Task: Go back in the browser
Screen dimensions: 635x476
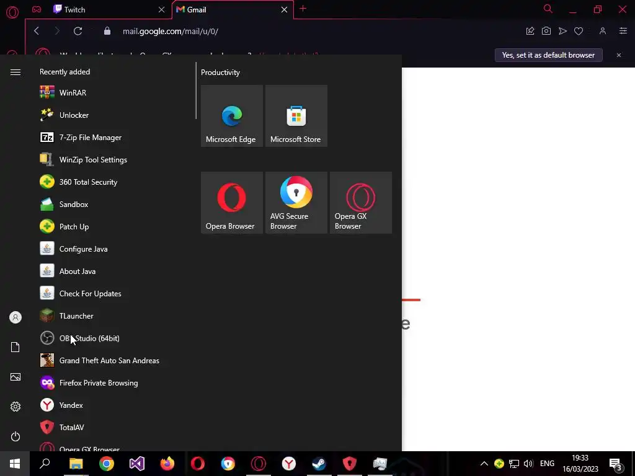Action: (x=37, y=31)
